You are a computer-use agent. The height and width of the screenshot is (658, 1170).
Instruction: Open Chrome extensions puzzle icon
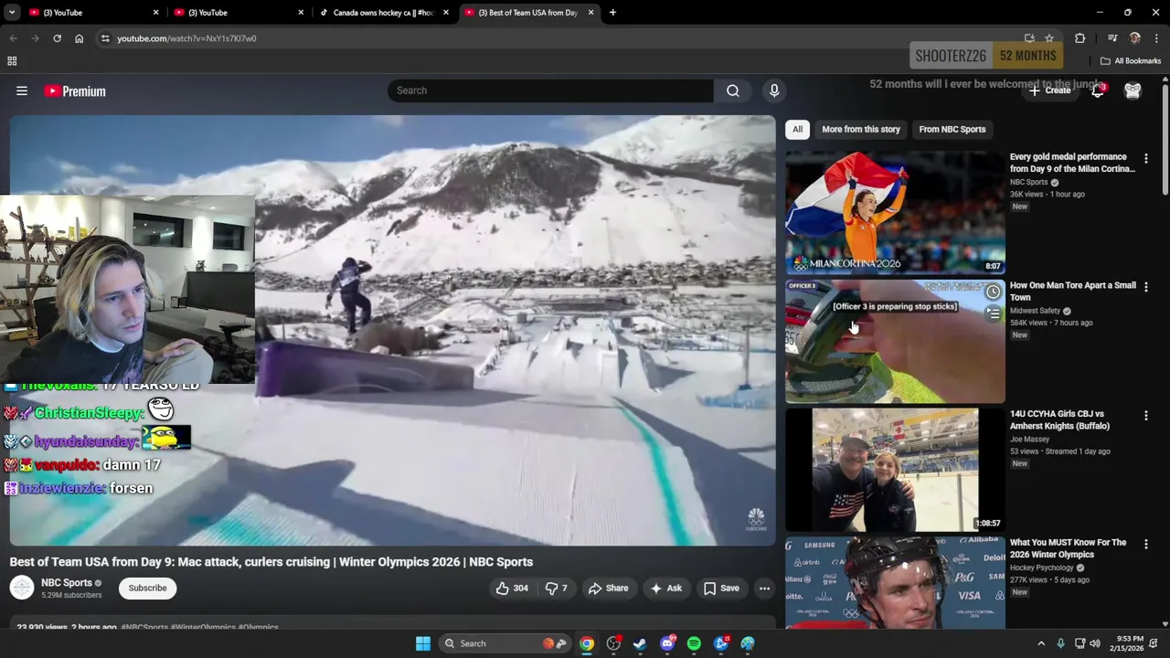[1080, 38]
